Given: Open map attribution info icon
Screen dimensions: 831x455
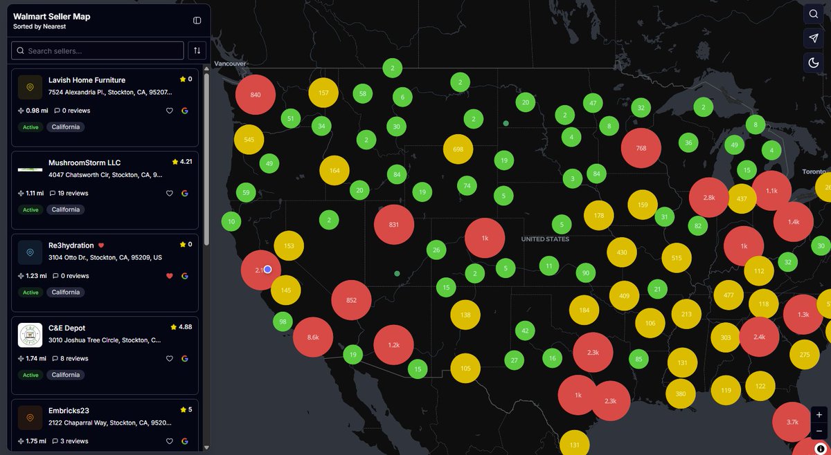Looking at the screenshot, I should tap(821, 448).
